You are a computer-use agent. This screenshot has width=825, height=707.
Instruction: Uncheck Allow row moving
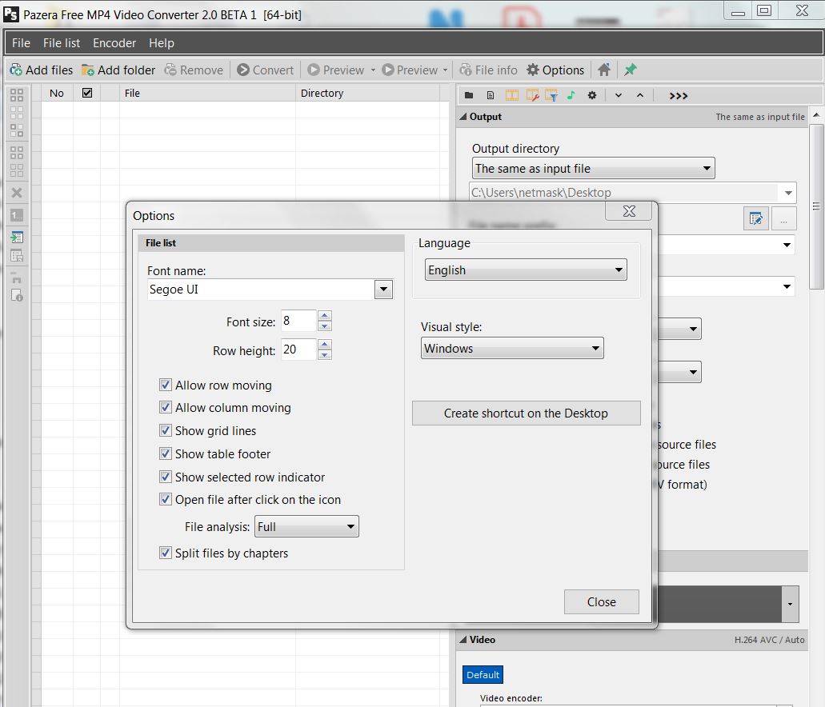[x=165, y=385]
